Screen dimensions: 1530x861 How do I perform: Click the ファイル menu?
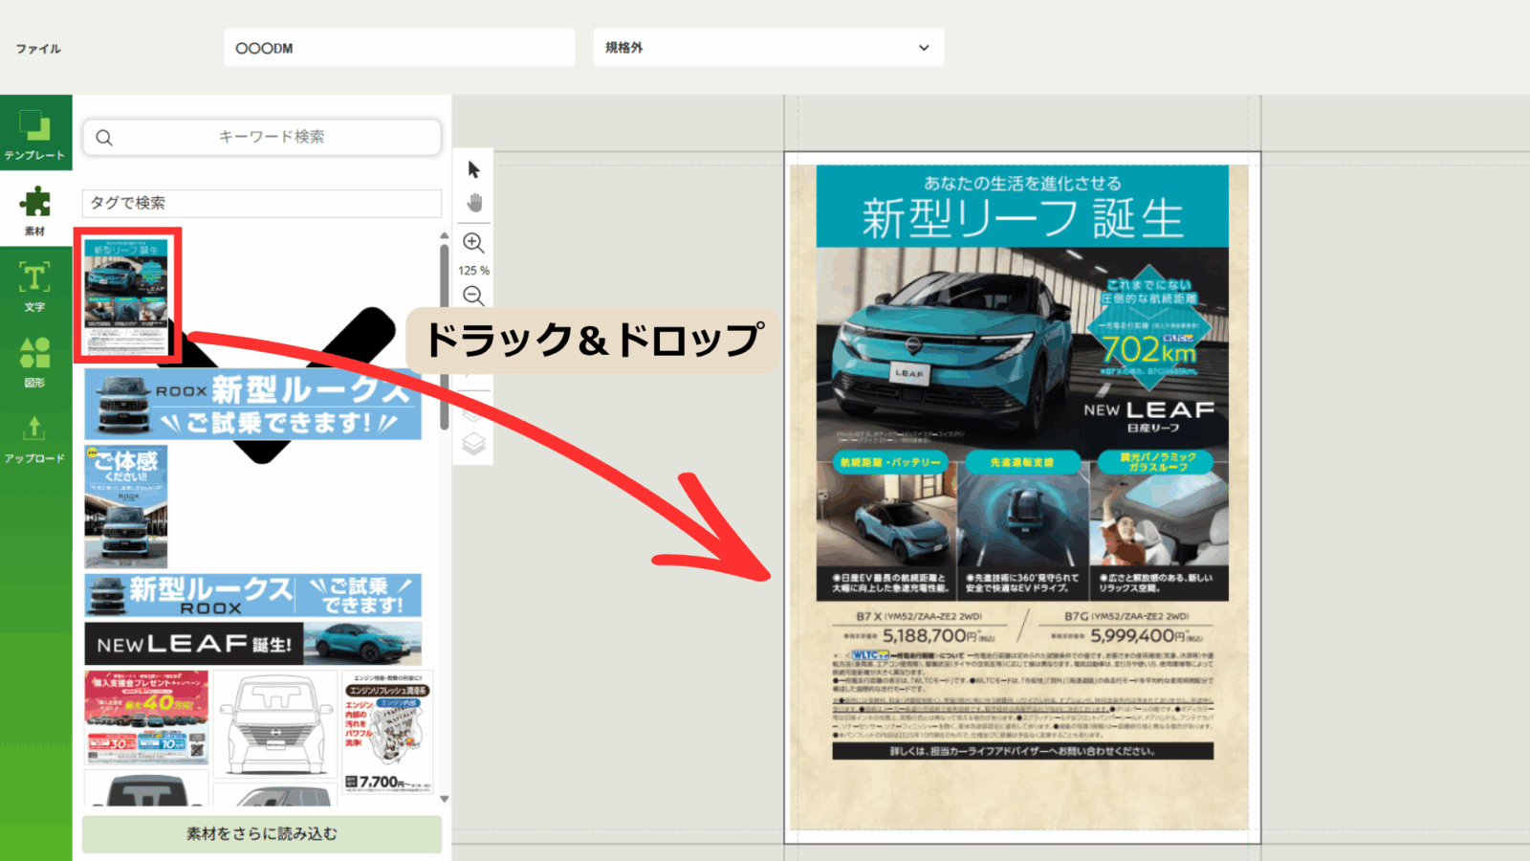click(x=38, y=49)
